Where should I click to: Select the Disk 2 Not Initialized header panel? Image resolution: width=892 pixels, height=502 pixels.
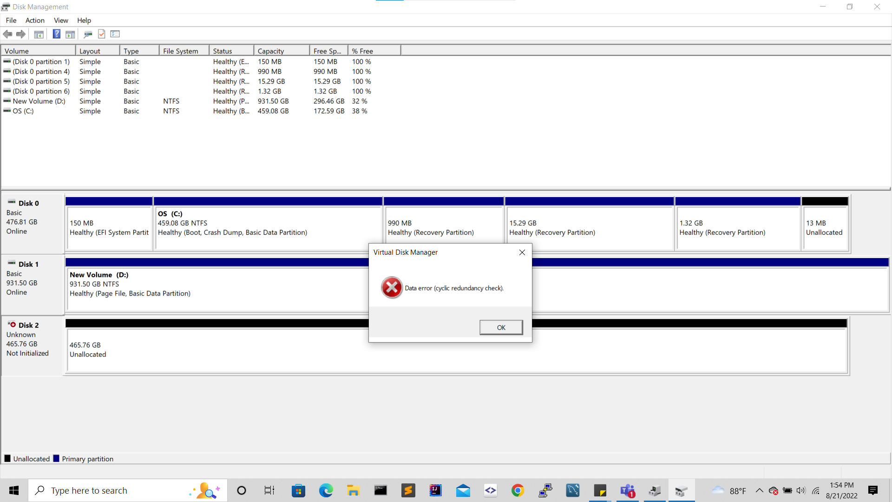pyautogui.click(x=33, y=346)
